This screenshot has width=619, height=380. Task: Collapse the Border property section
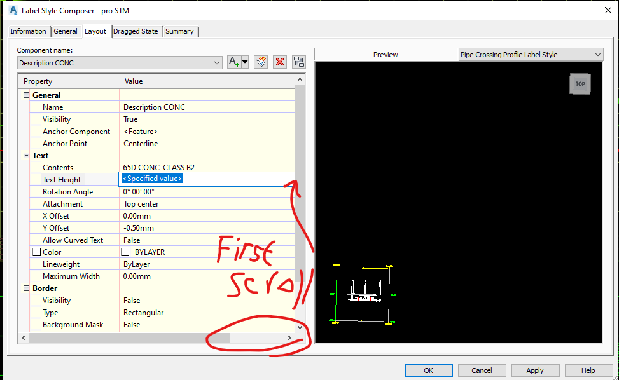pyautogui.click(x=25, y=288)
